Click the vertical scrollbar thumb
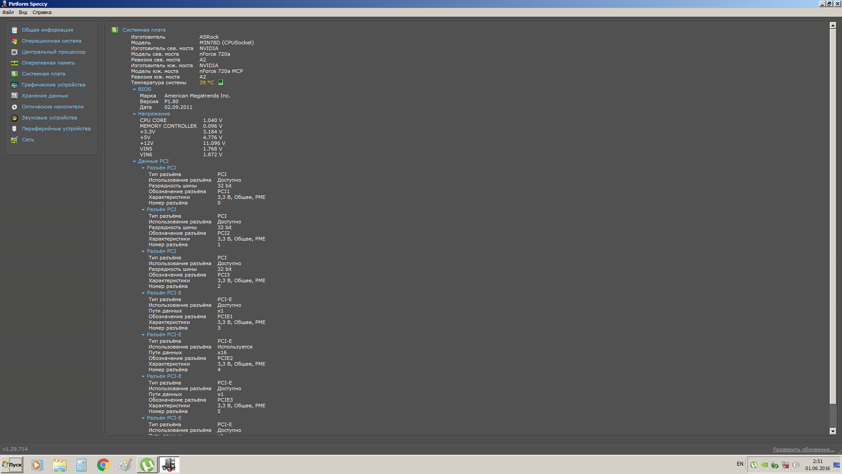 tap(833, 217)
